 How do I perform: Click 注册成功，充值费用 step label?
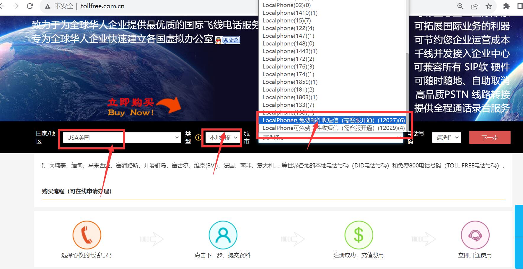[x=359, y=255]
